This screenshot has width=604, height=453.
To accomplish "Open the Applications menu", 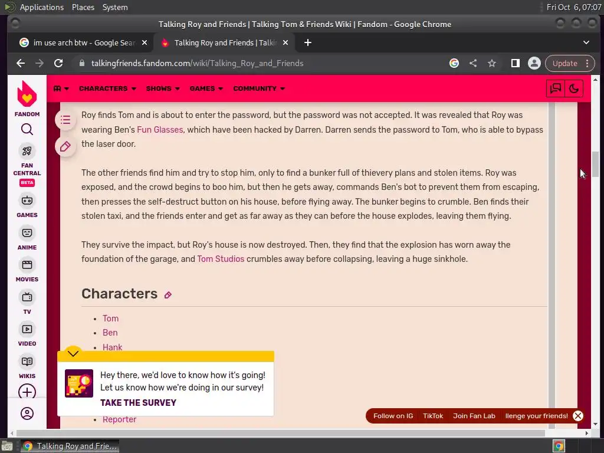I will tap(42, 7).
